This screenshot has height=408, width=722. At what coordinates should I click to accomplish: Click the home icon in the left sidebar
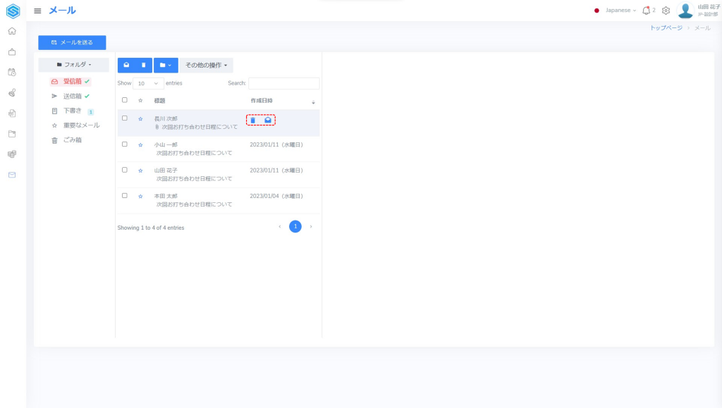[12, 31]
